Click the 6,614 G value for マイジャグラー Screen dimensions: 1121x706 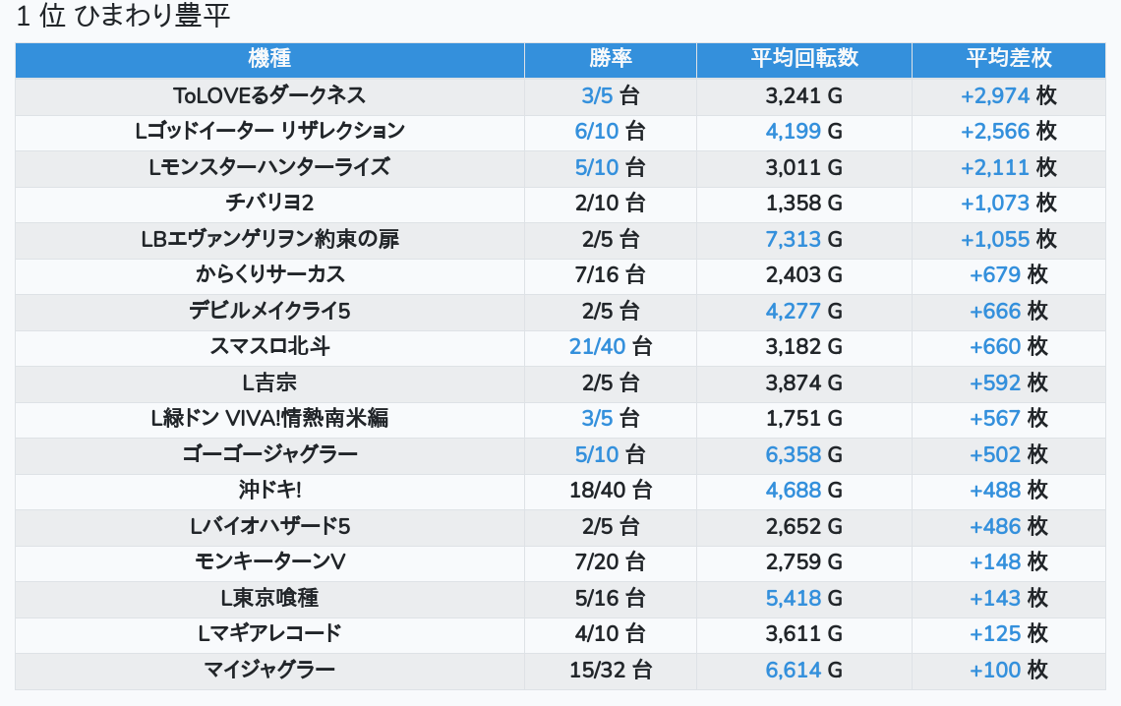pos(803,671)
